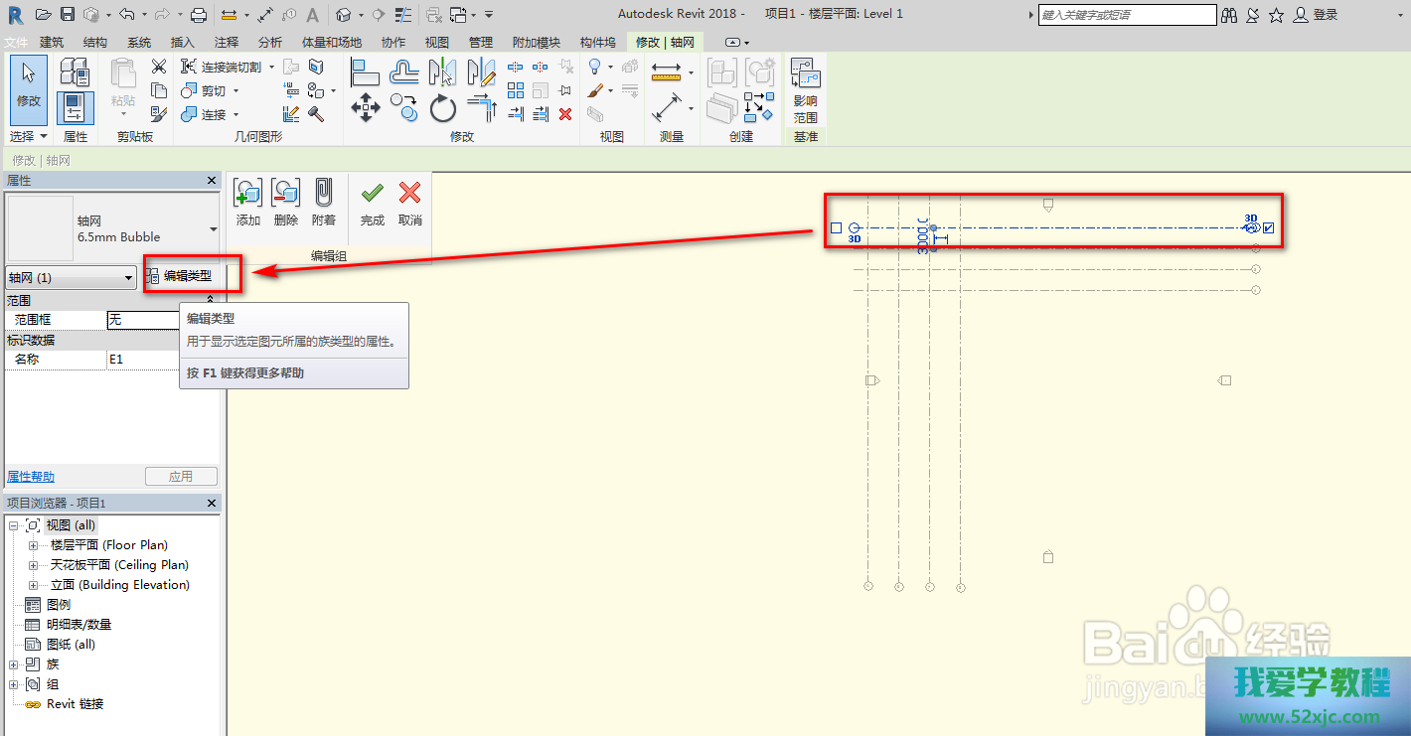Image resolution: width=1411 pixels, height=736 pixels.
Task: Switch to the 视图 ribbon tab
Action: coord(437,43)
